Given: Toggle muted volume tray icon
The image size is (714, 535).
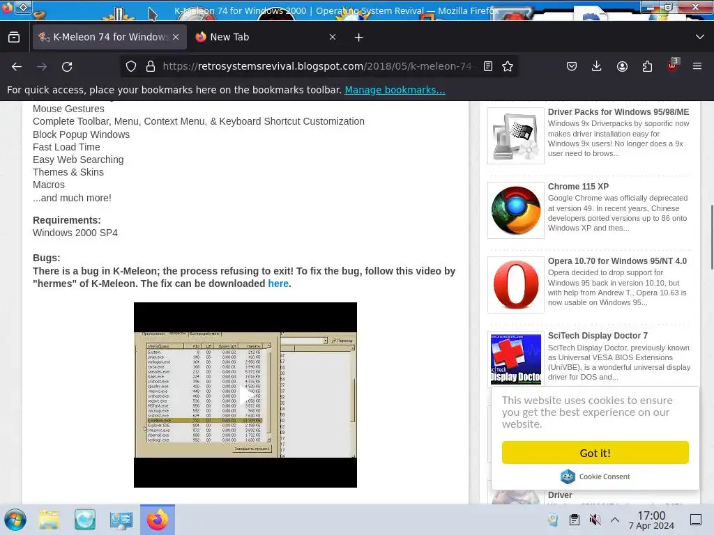Looking at the screenshot, I should click(595, 520).
